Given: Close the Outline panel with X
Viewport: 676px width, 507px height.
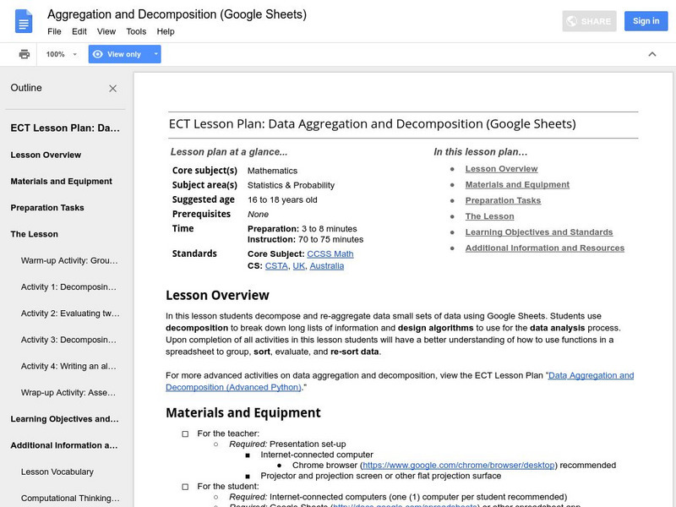Looking at the screenshot, I should (113, 88).
